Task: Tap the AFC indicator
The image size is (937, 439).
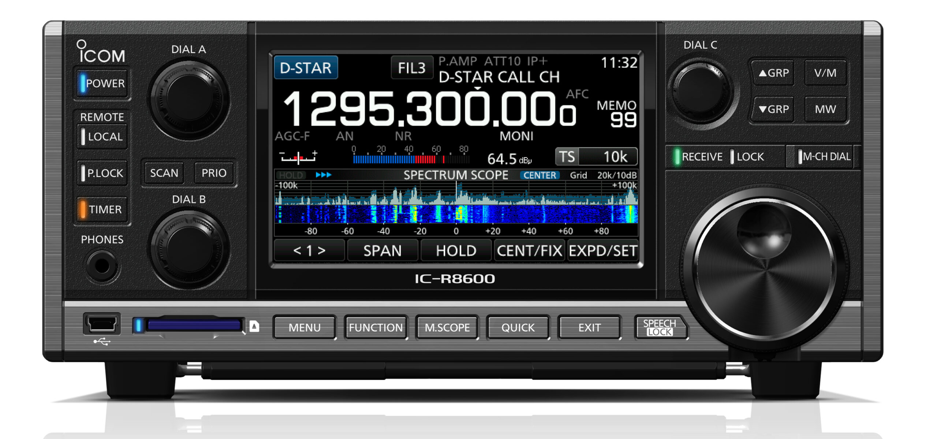Action: [x=577, y=94]
